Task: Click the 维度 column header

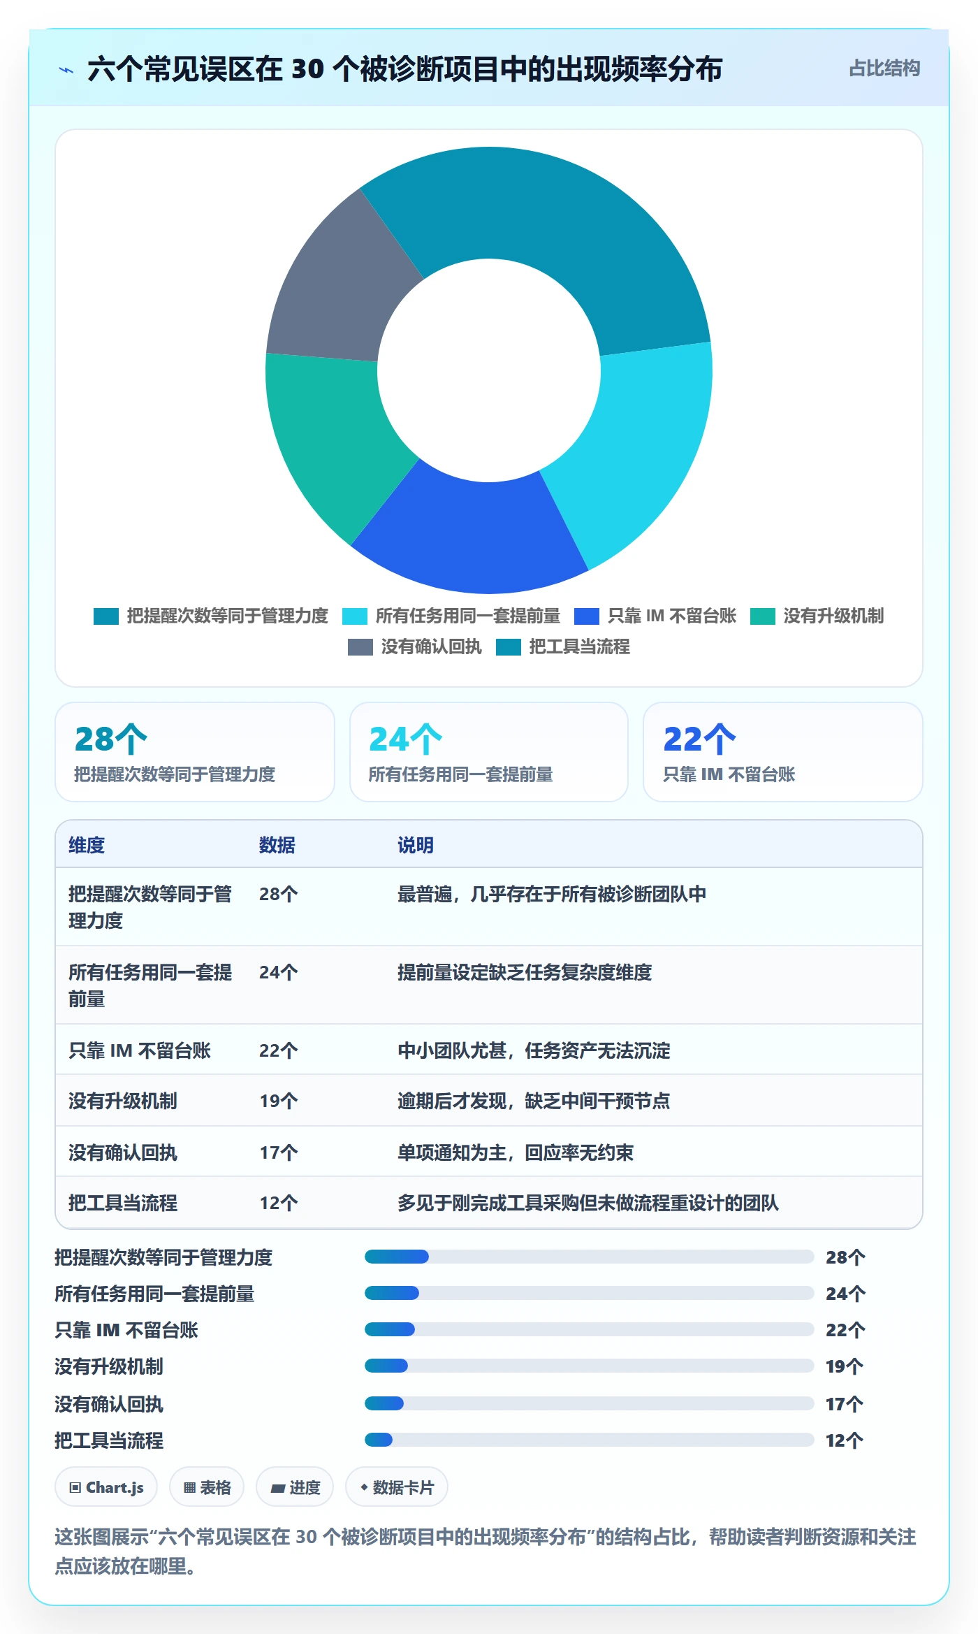Action: pos(87,845)
